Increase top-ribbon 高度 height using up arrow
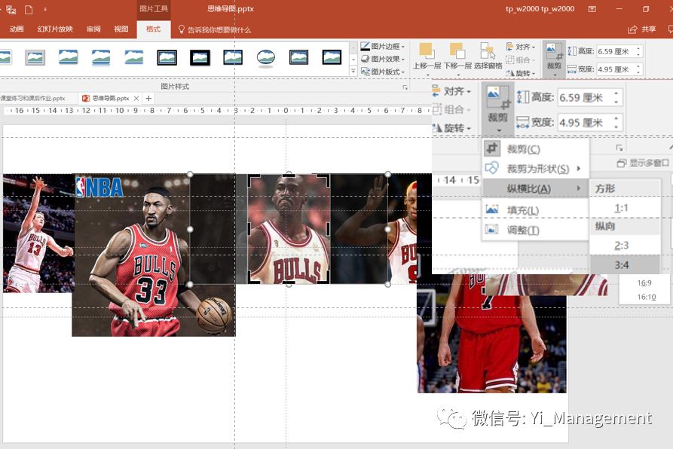This screenshot has width=673, height=449. pyautogui.click(x=638, y=48)
